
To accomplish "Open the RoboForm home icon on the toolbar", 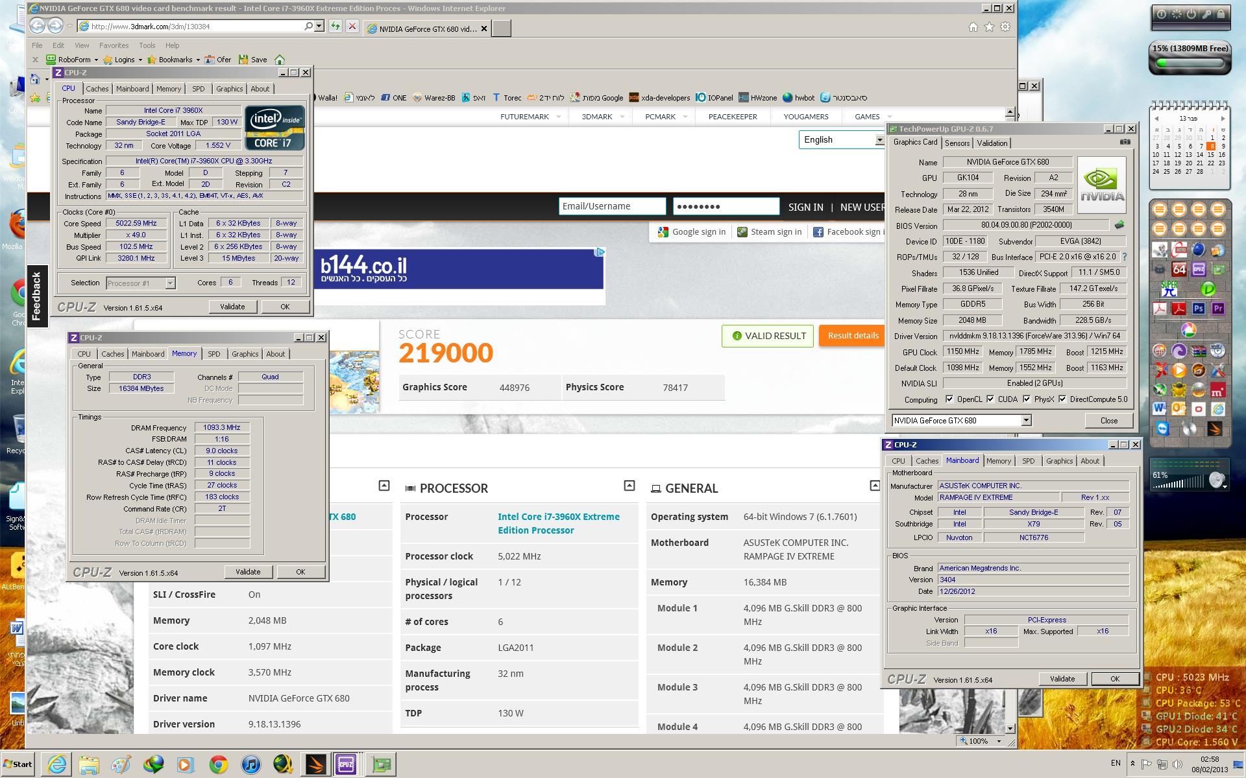I will click(x=280, y=60).
